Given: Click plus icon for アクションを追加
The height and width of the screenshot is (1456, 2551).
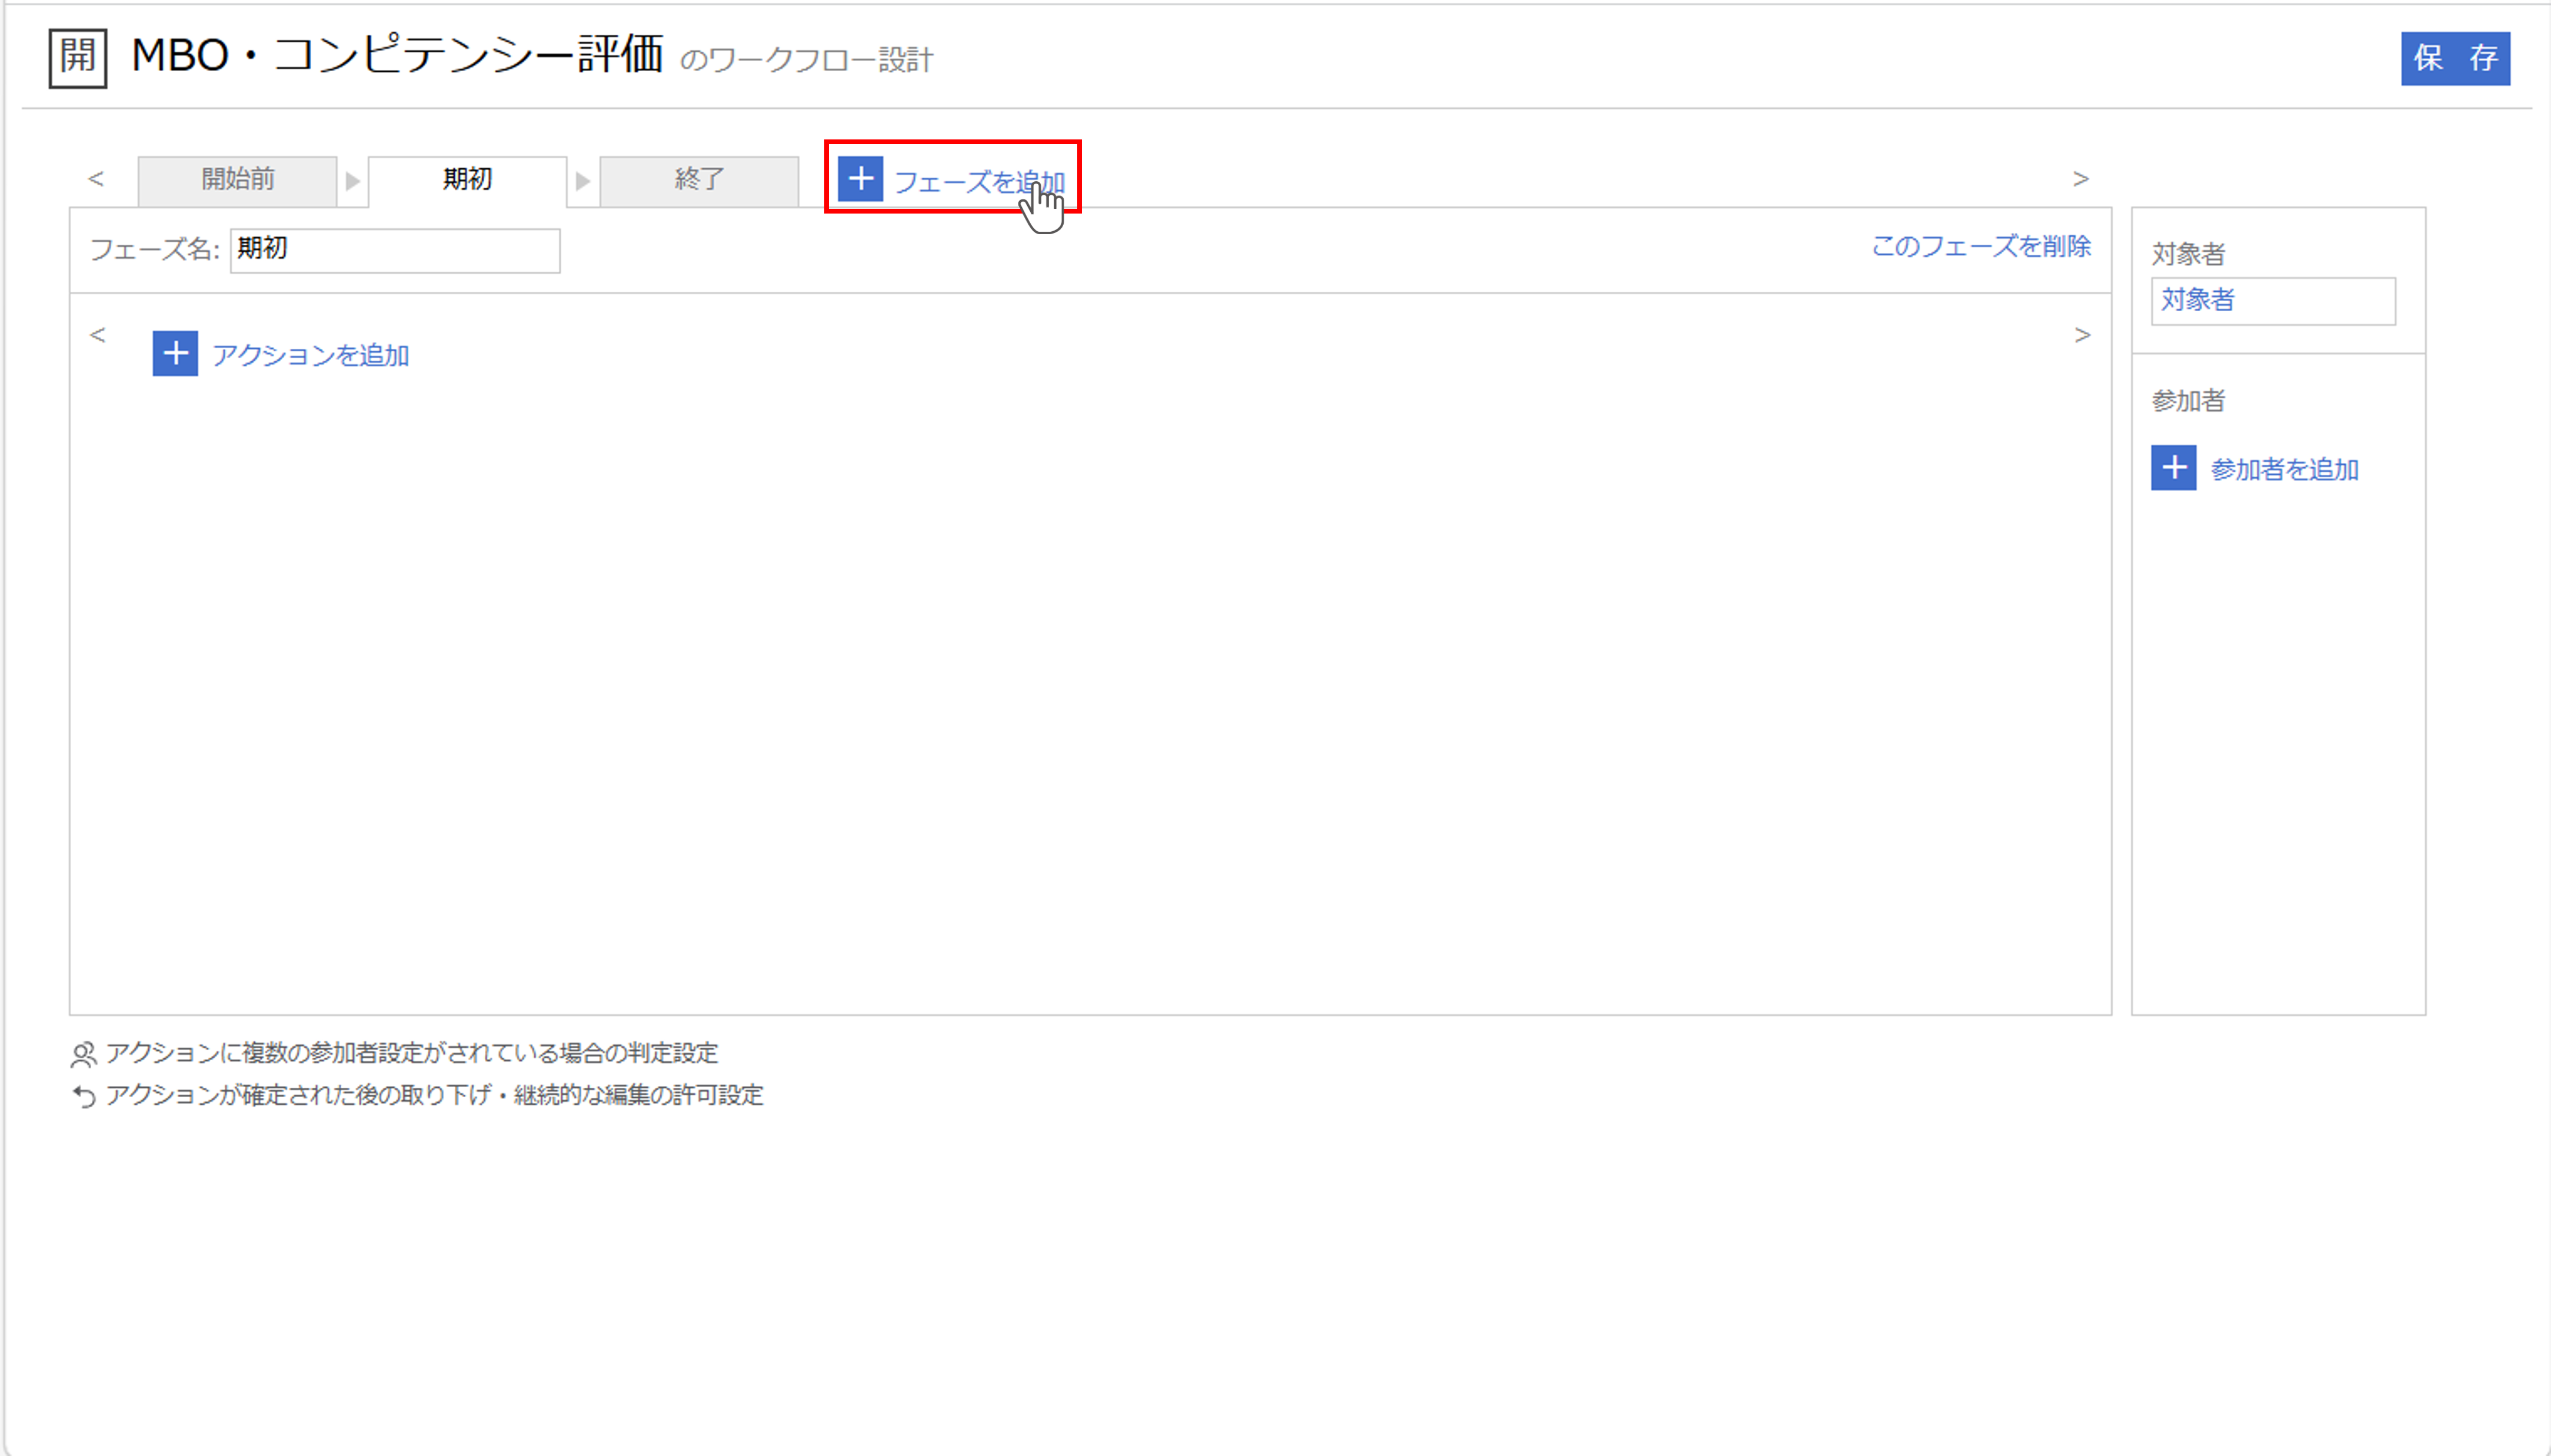Looking at the screenshot, I should point(175,354).
